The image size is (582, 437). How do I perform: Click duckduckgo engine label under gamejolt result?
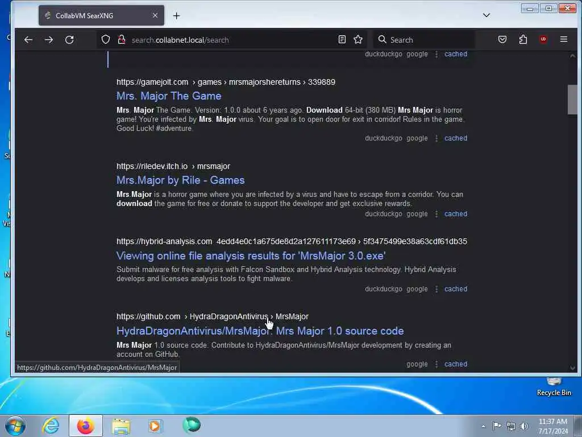(384, 138)
